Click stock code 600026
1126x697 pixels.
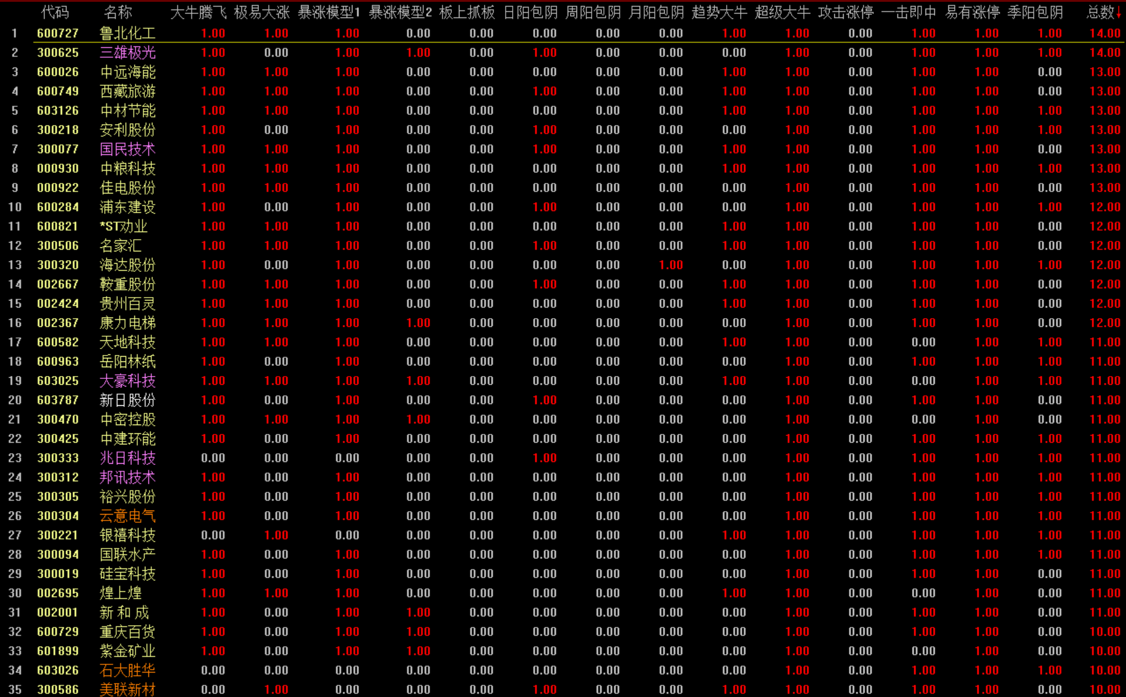(58, 72)
